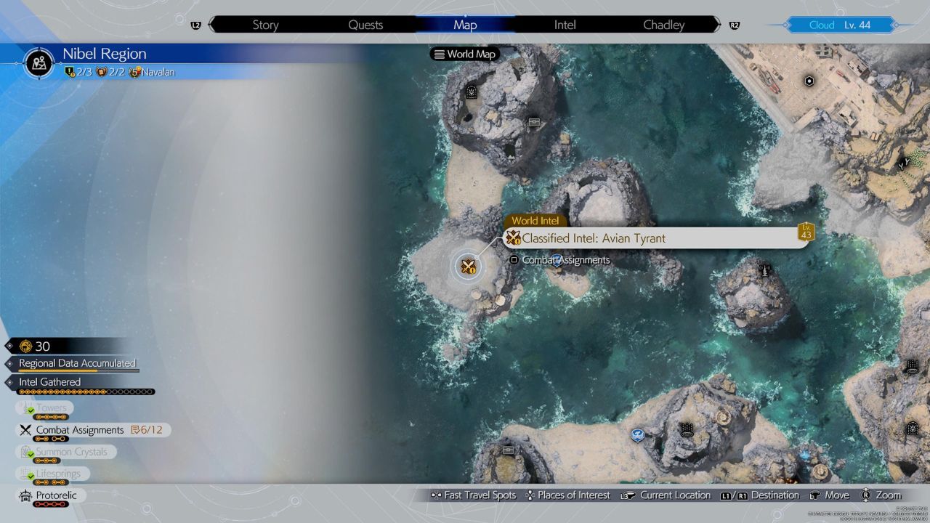Click the regional data points emblem beside 30
The width and height of the screenshot is (930, 523).
(x=25, y=346)
